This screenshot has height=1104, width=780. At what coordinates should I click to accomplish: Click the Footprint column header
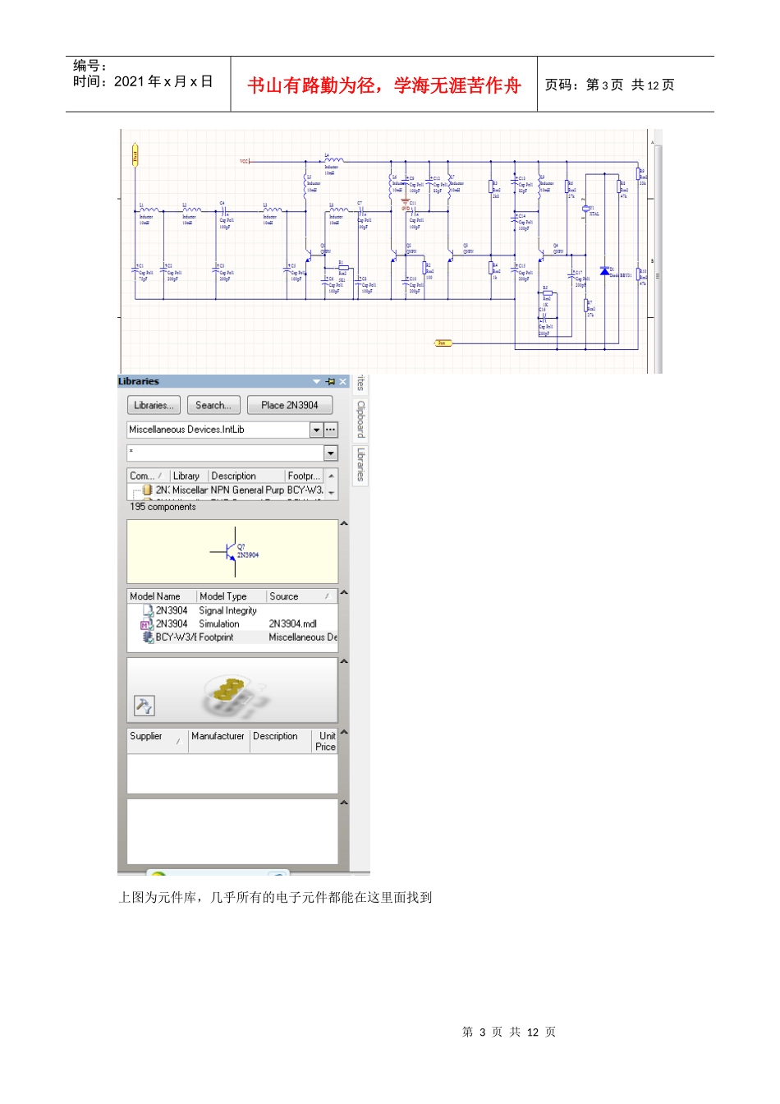point(305,476)
